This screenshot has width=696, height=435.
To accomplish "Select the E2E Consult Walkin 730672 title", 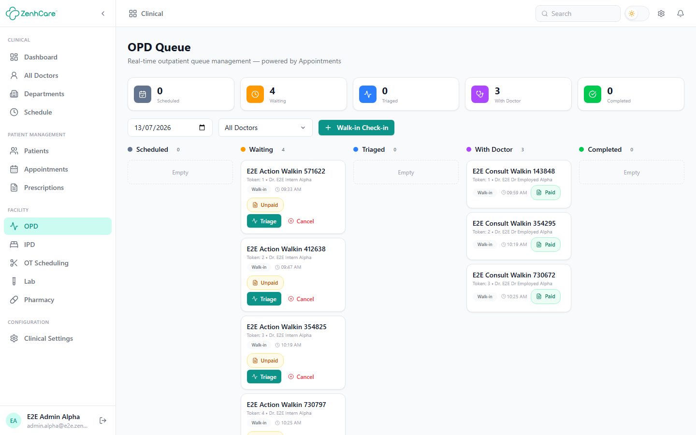I will click(514, 275).
